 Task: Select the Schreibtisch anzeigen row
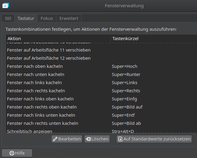click(102, 130)
